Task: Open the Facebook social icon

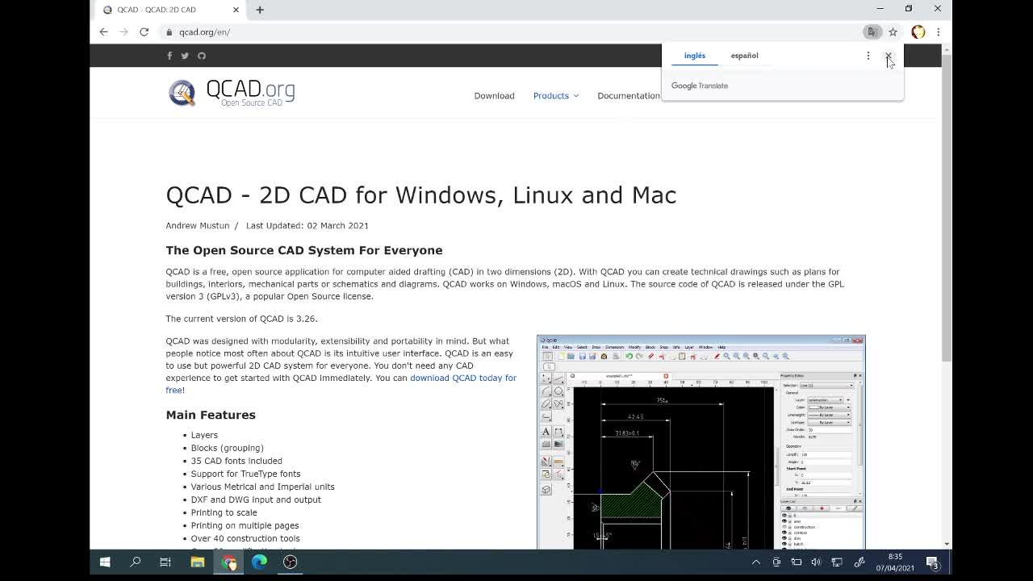Action: [169, 56]
